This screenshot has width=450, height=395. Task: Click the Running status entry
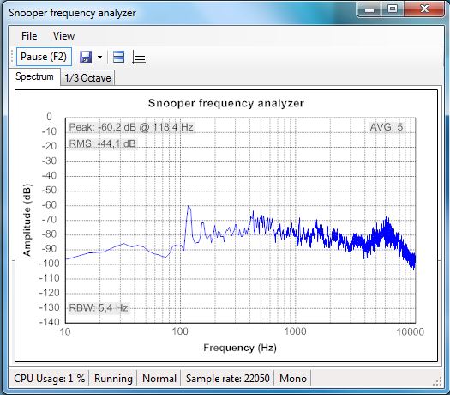pyautogui.click(x=113, y=379)
